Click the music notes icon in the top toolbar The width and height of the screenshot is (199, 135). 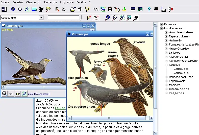(27, 9)
